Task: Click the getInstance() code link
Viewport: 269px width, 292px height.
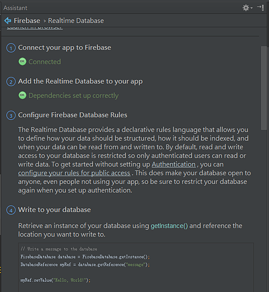Action: click(169, 226)
